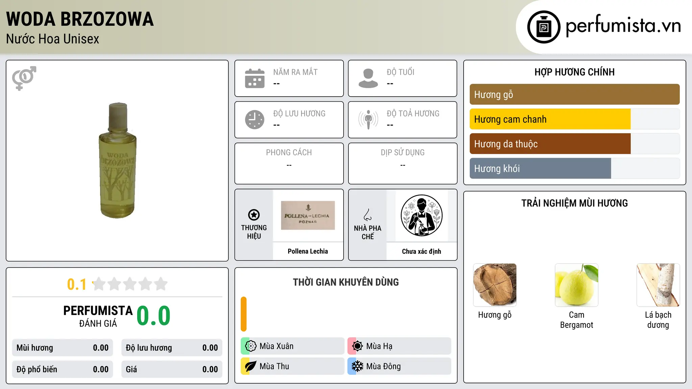
Task: Open the perfumista.vn site name
Action: pyautogui.click(x=623, y=25)
